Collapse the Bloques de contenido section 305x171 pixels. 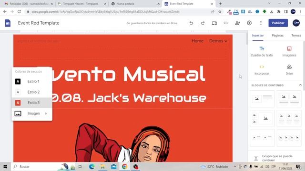coord(300,85)
